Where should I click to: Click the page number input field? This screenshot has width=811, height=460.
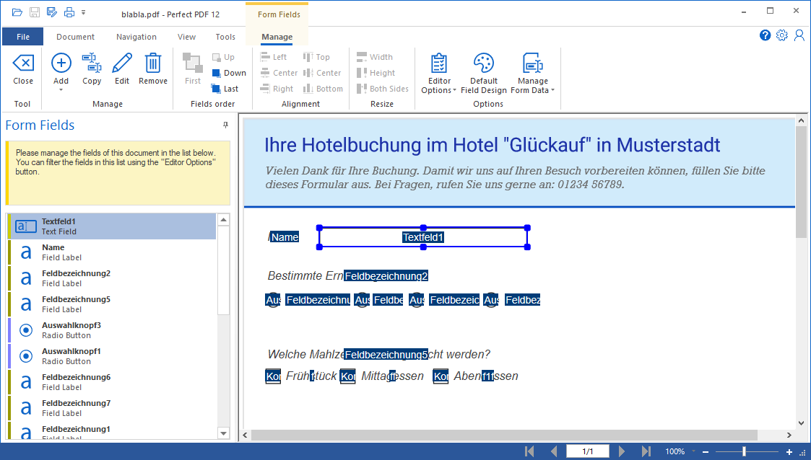[587, 450]
